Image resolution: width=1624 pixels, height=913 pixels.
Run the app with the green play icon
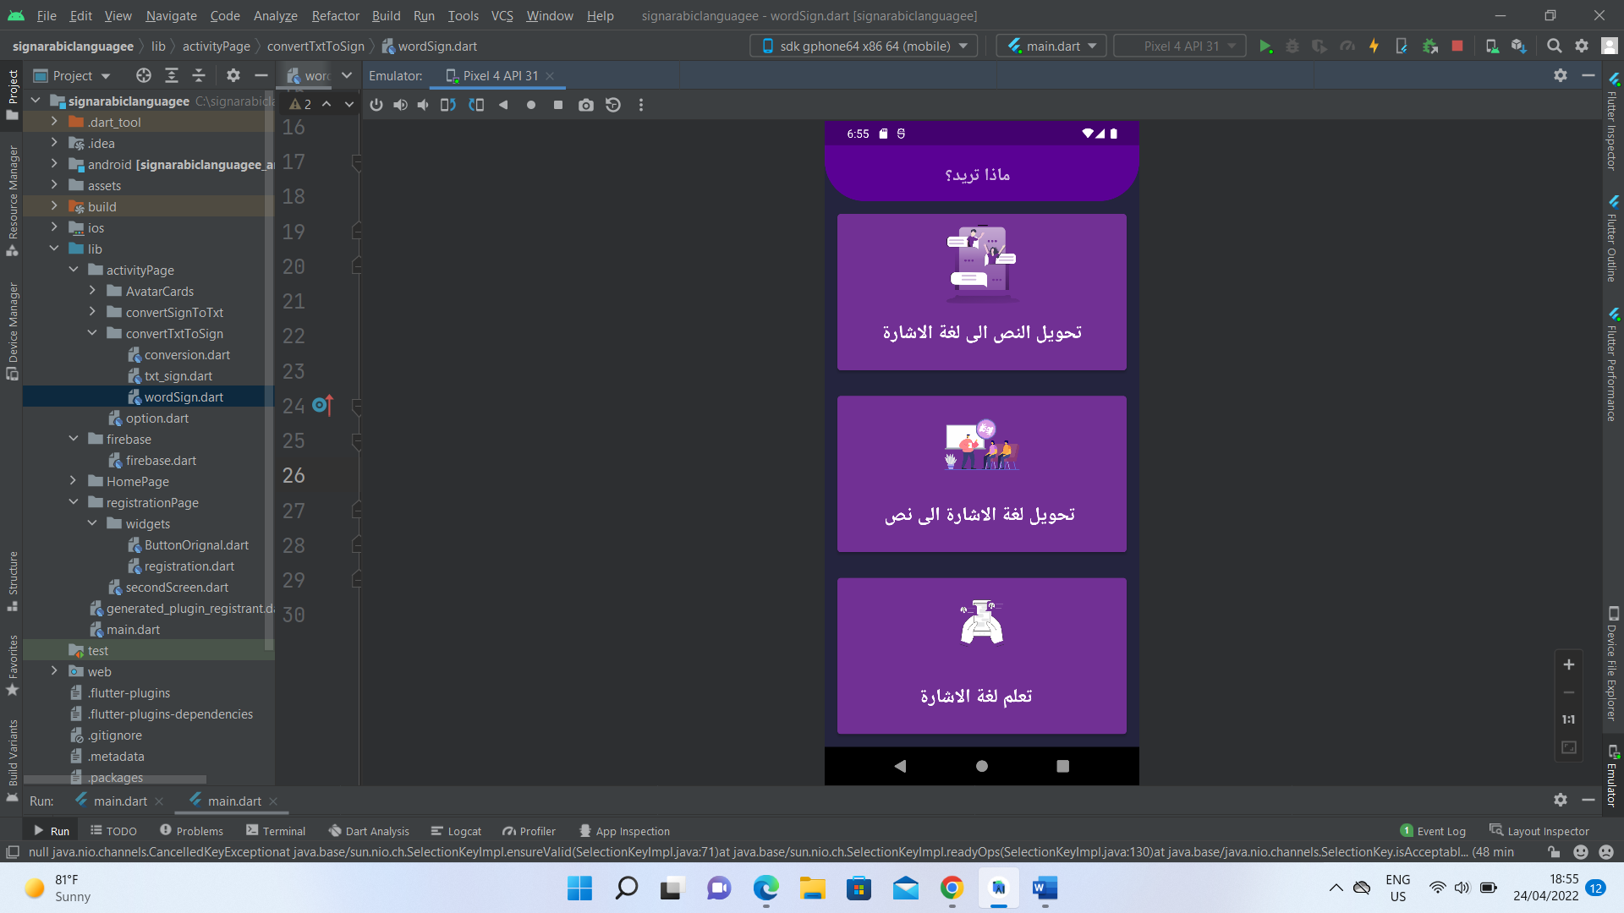click(1266, 46)
